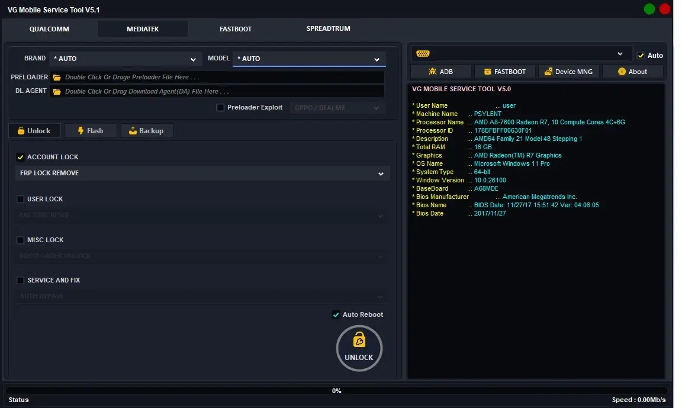Image resolution: width=682 pixels, height=408 pixels.
Task: Click the 'PSYLENT' machine name in log
Action: [x=488, y=114]
